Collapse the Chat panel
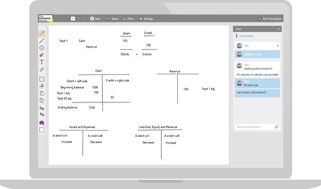321x189 pixels. click(x=278, y=29)
